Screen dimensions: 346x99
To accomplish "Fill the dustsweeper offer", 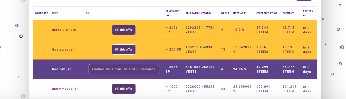I will coord(124,50).
